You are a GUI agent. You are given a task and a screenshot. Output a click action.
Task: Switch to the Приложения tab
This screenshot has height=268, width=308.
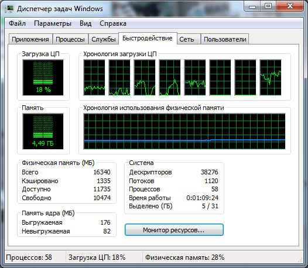point(30,39)
